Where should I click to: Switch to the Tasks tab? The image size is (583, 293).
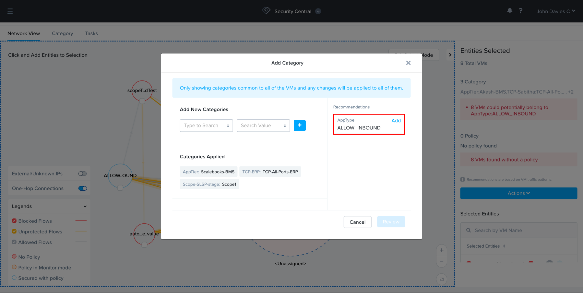(x=91, y=34)
